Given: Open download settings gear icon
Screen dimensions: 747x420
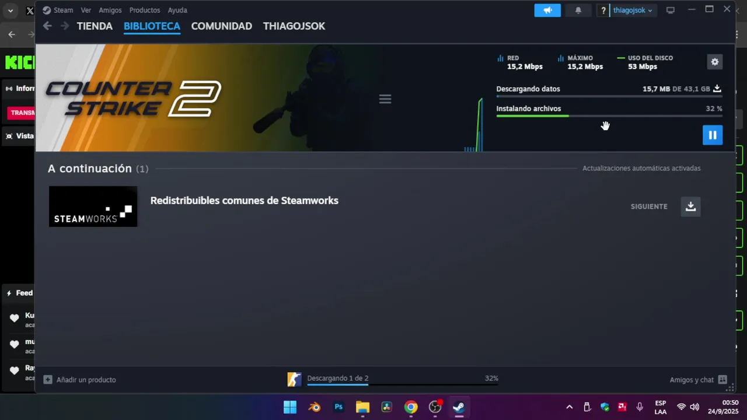Looking at the screenshot, I should pos(715,62).
